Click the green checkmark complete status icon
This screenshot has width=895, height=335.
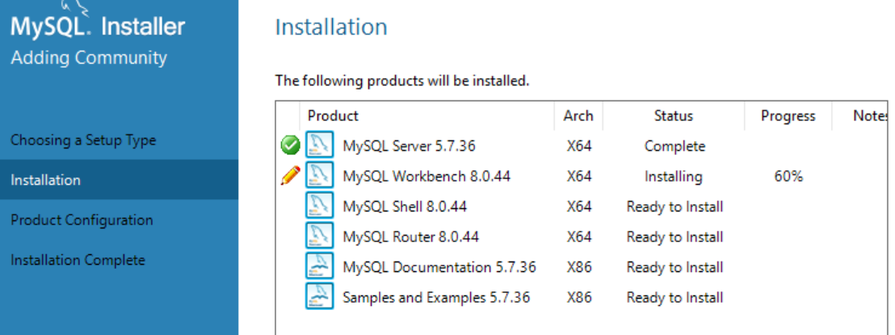pos(290,146)
